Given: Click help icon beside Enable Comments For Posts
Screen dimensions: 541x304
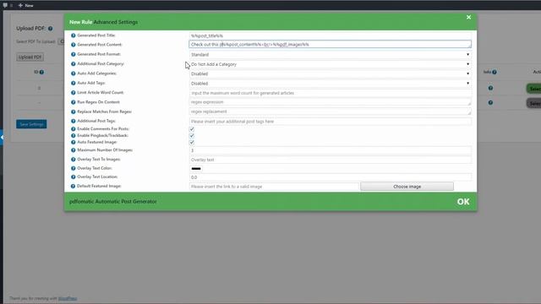Looking at the screenshot, I should (x=74, y=129).
